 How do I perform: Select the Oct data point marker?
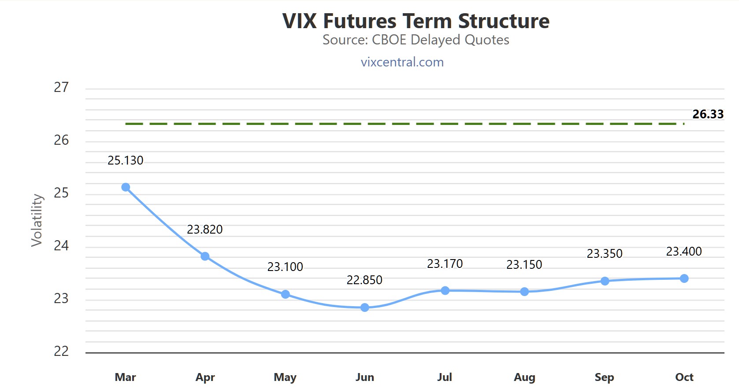point(684,278)
